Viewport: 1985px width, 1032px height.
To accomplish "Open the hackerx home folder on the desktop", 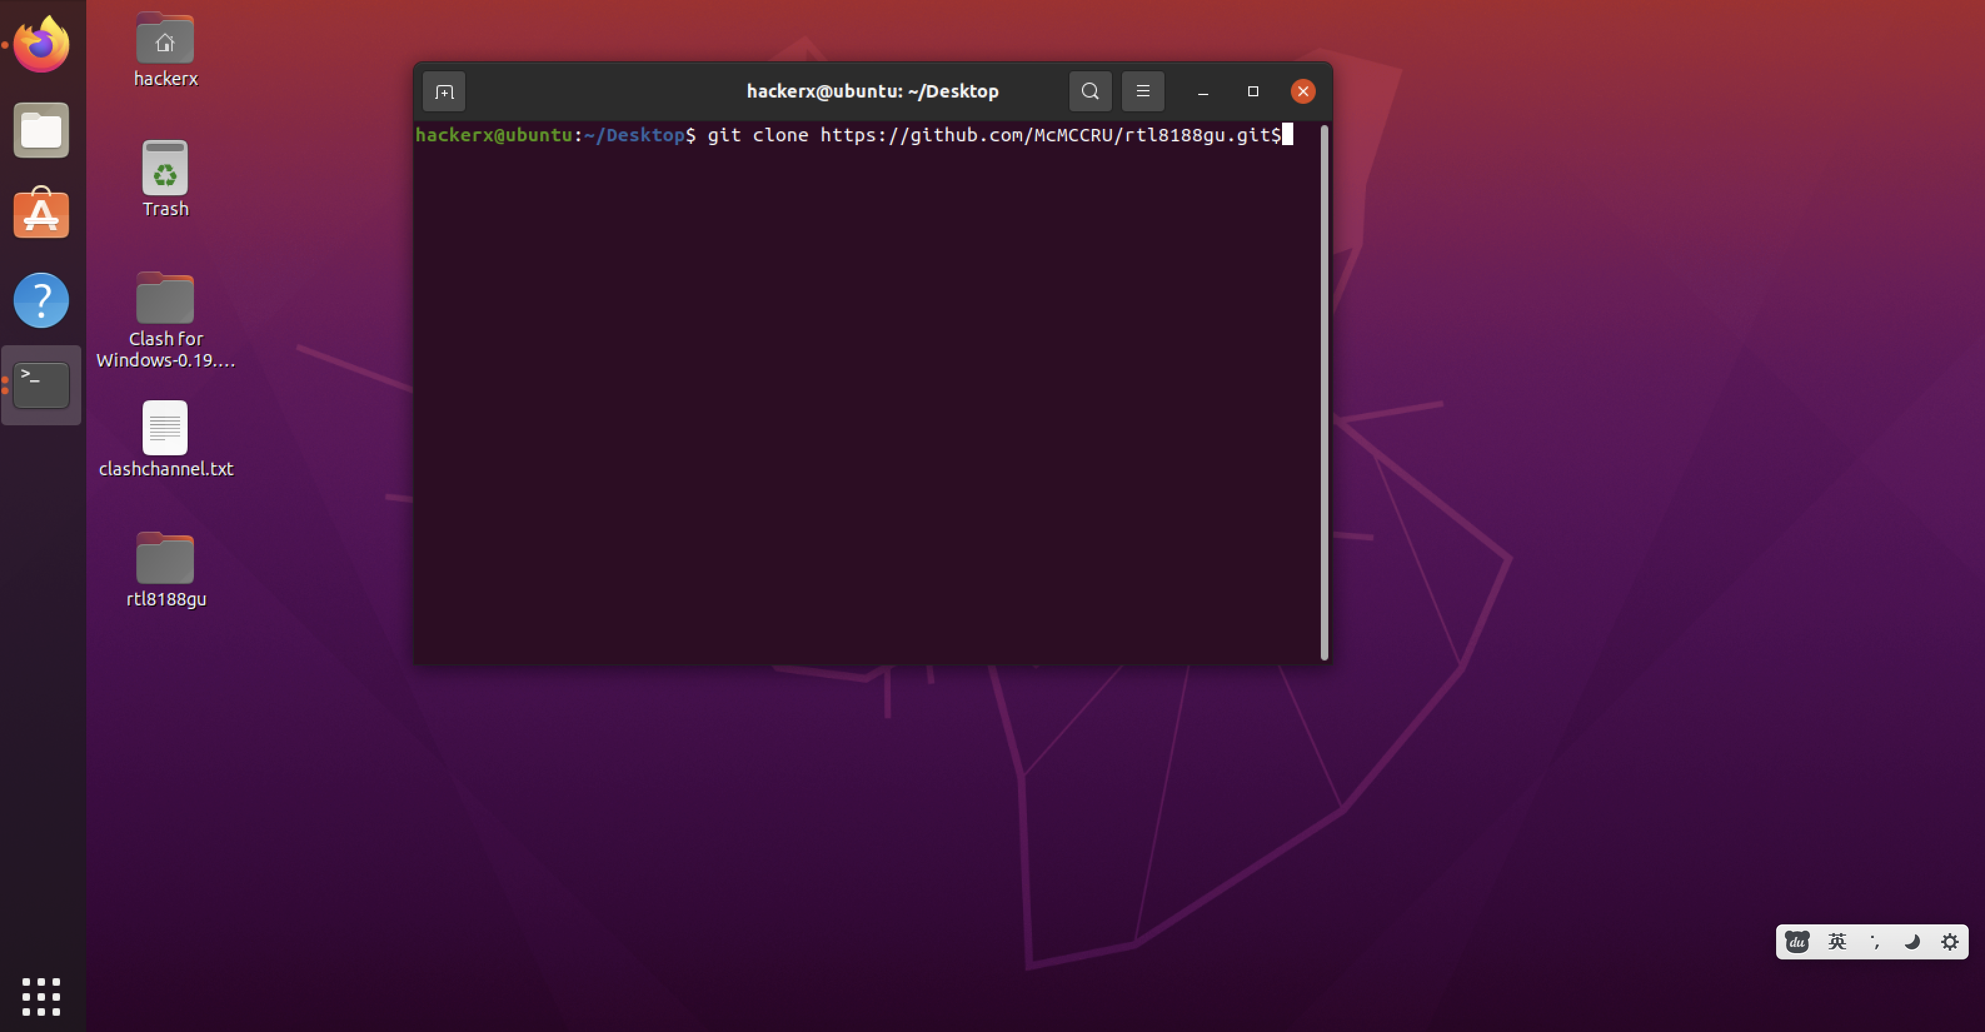I will 165,39.
